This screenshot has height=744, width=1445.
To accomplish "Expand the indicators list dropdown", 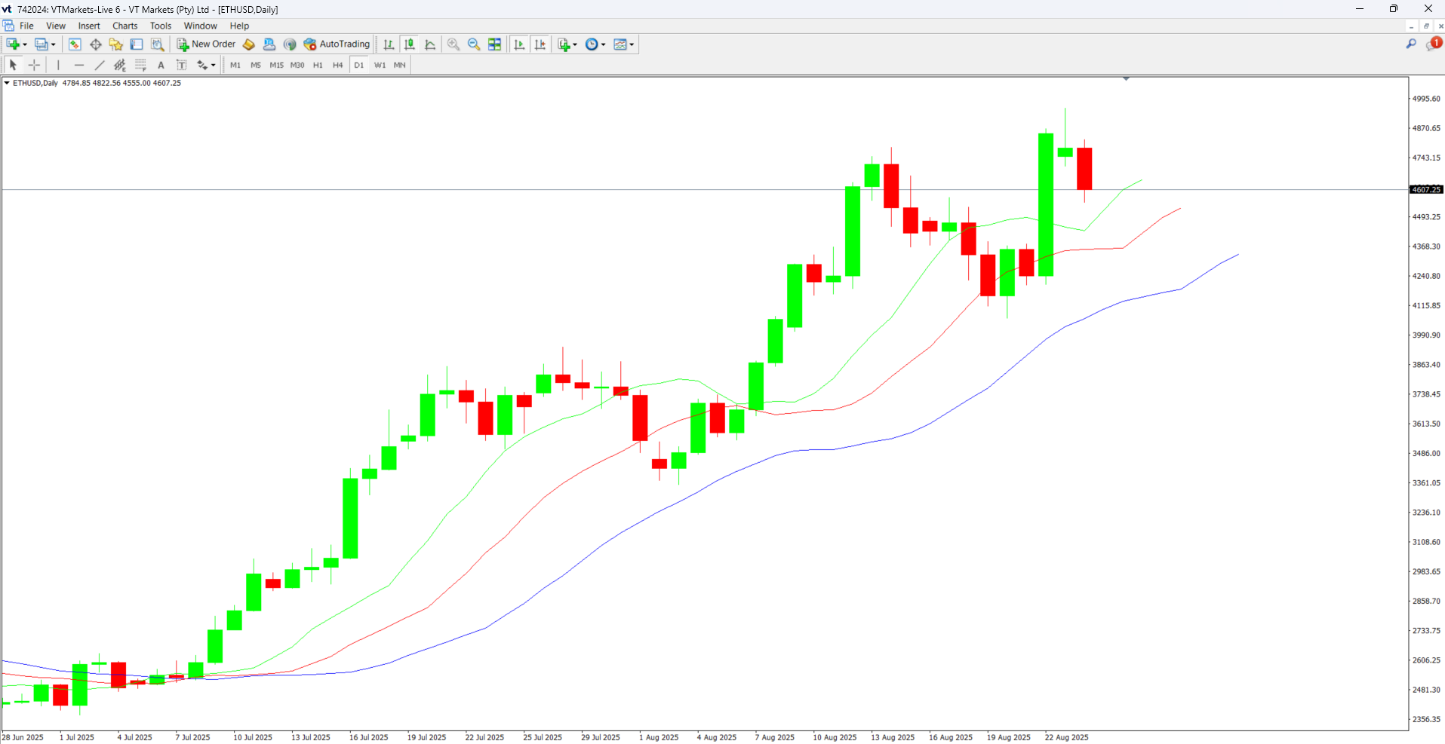I will click(x=575, y=44).
